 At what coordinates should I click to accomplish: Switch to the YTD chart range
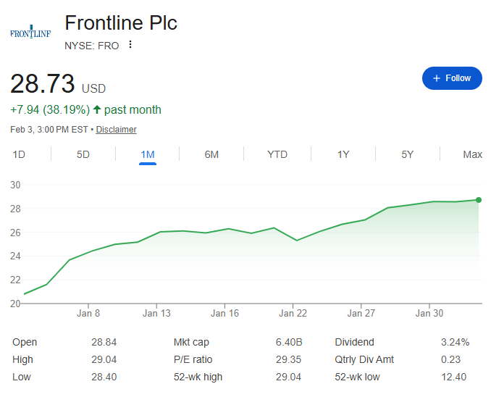(x=277, y=154)
